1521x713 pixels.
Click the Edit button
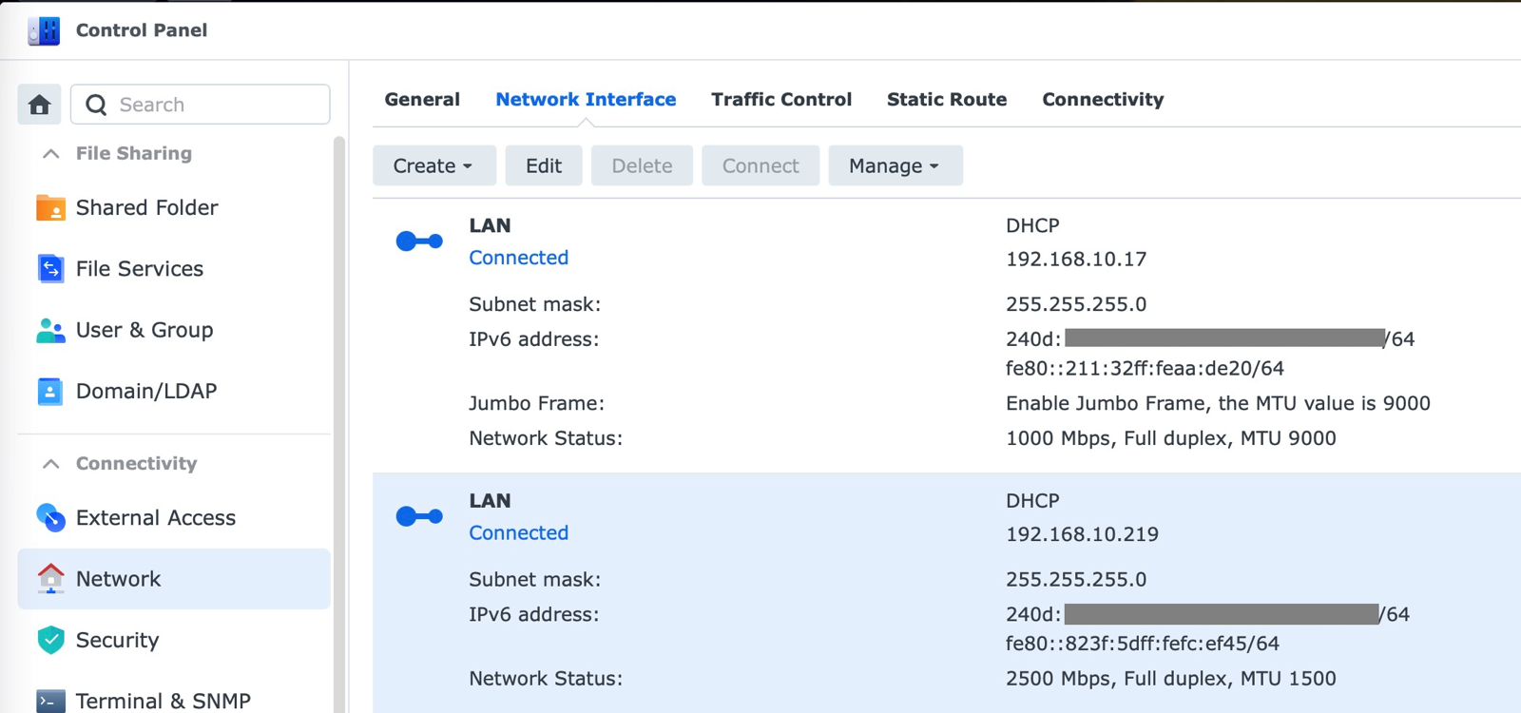coord(544,165)
